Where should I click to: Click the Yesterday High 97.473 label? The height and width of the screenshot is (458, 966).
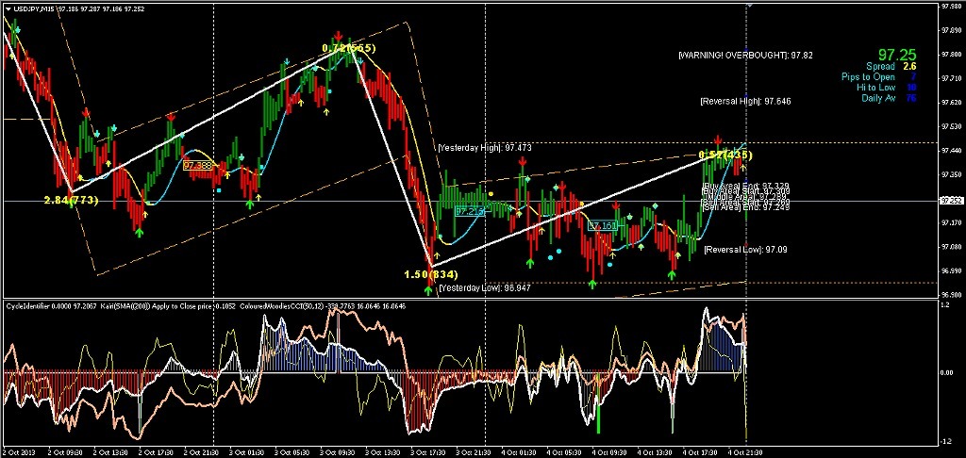click(x=485, y=148)
